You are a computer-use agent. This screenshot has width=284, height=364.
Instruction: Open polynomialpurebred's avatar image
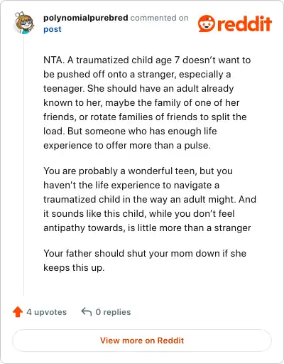(x=24, y=23)
